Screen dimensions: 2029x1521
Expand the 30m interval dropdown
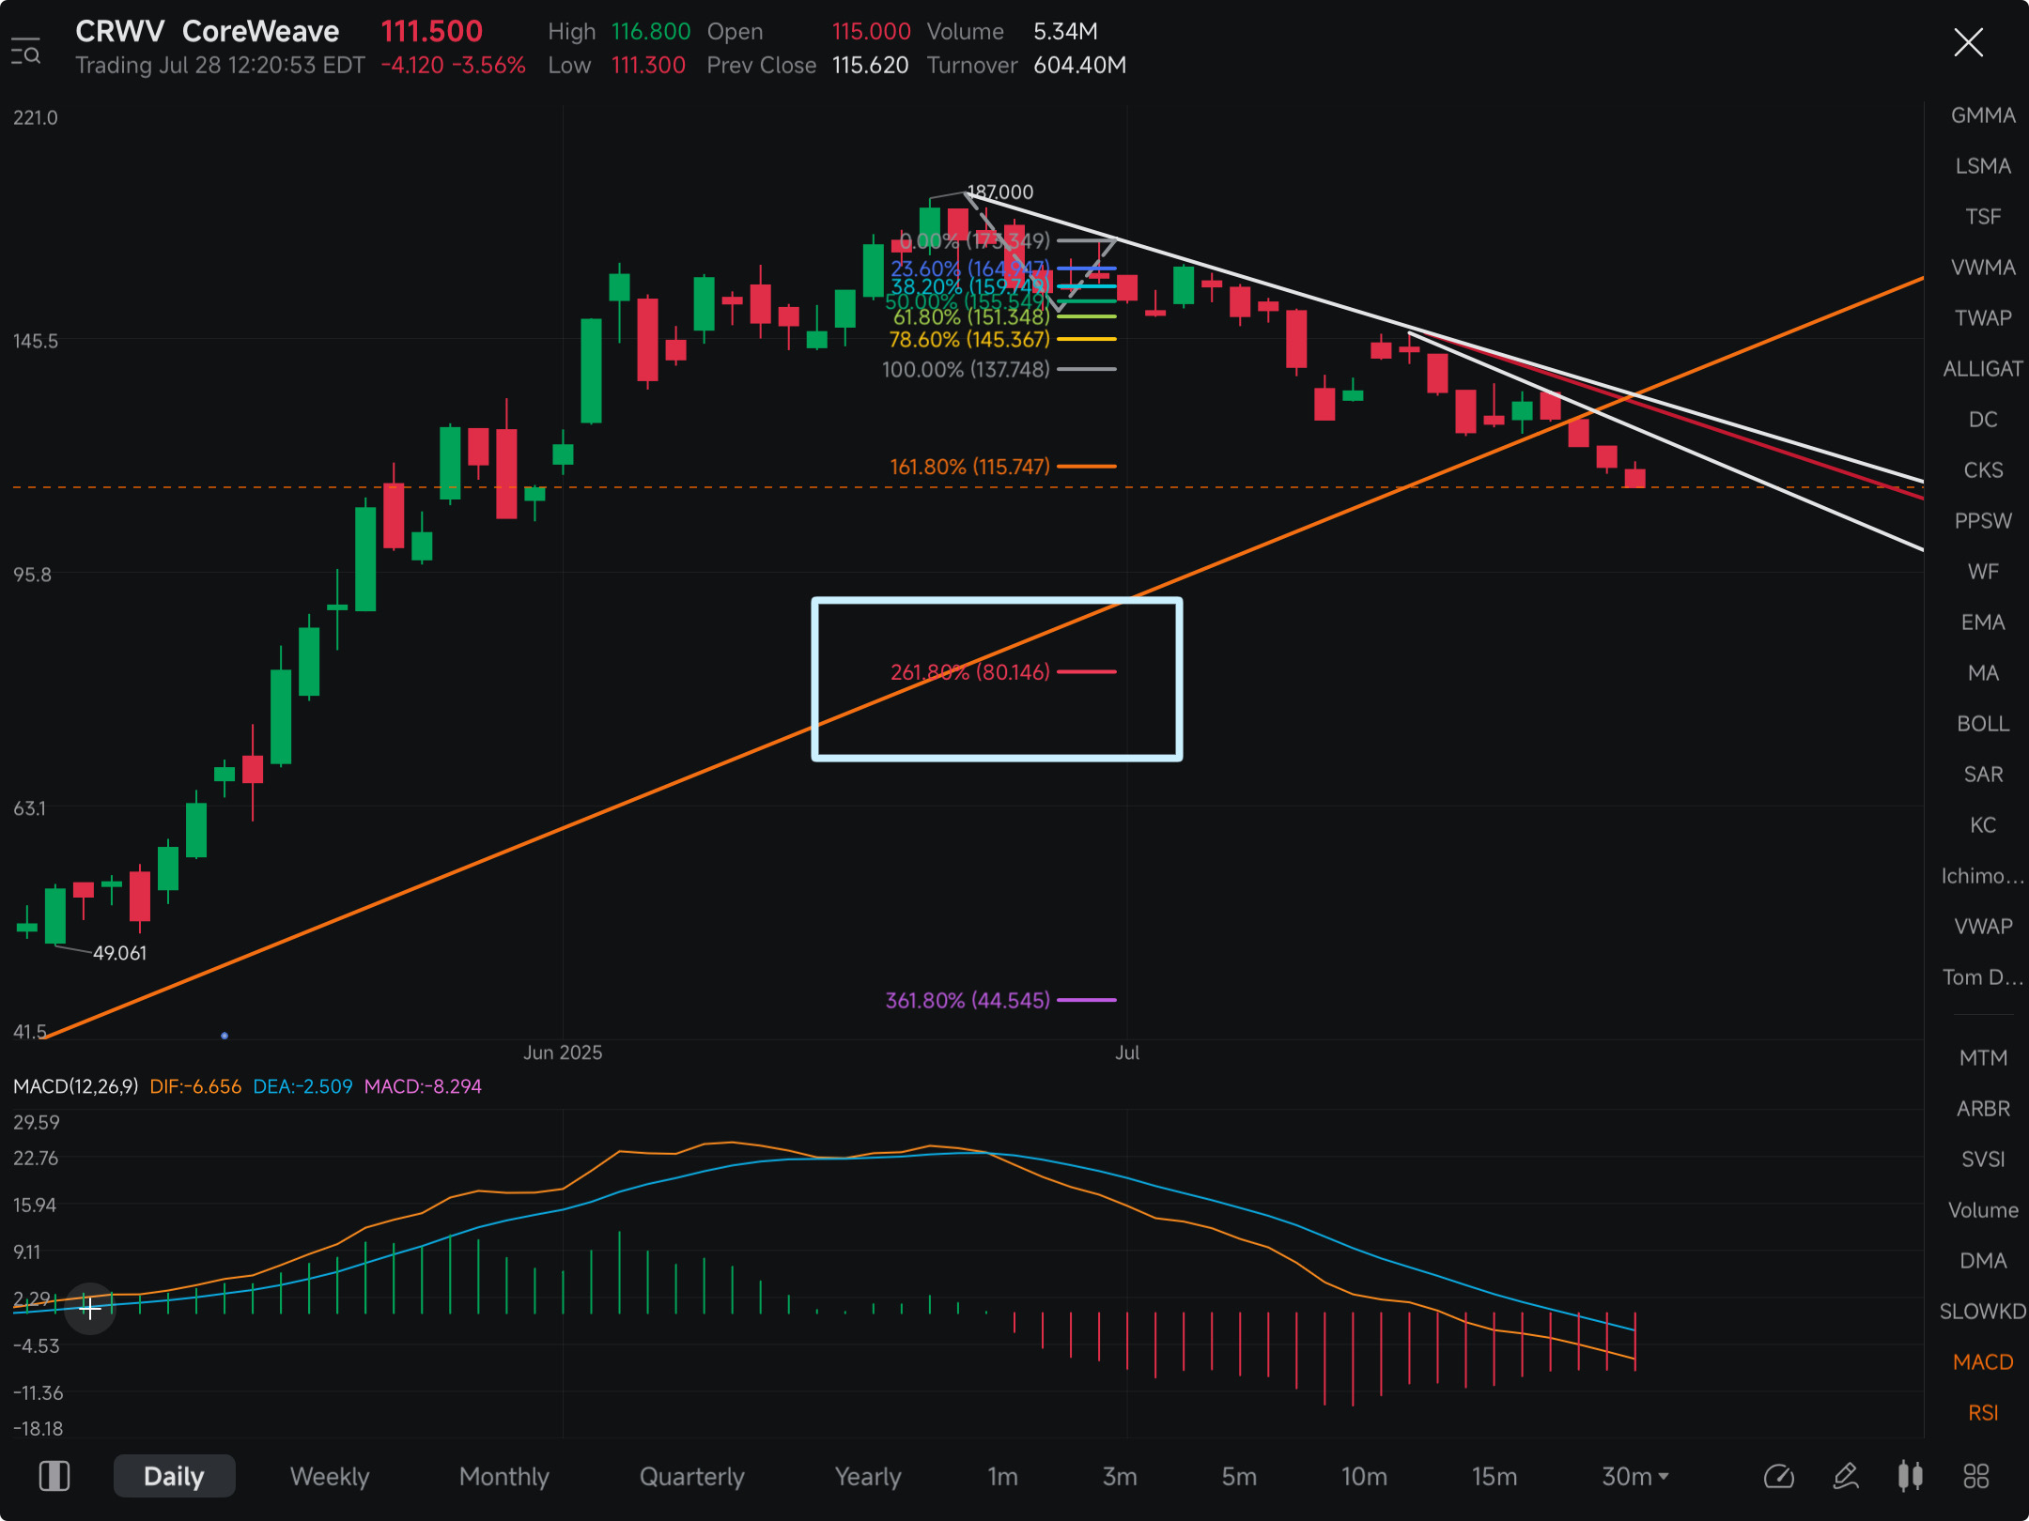(1635, 1476)
